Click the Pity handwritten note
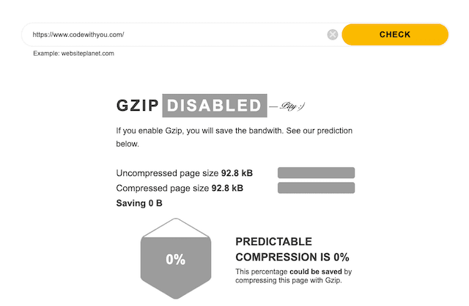 [x=287, y=106]
